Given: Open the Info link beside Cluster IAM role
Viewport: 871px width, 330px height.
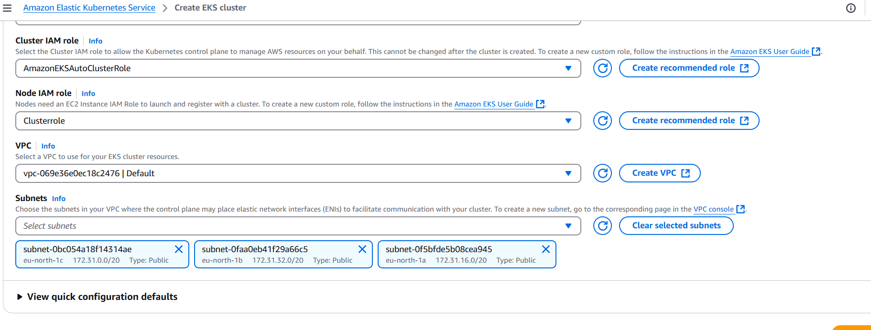Looking at the screenshot, I should coord(96,41).
